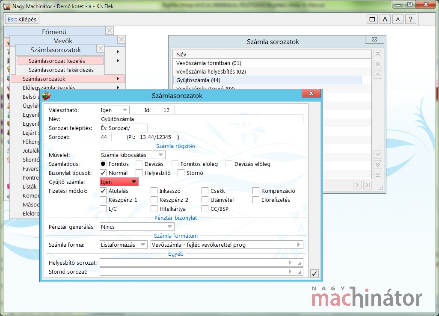This screenshot has width=439, height=316.
Task: Open the Választható dropdown
Action: [x=115, y=110]
